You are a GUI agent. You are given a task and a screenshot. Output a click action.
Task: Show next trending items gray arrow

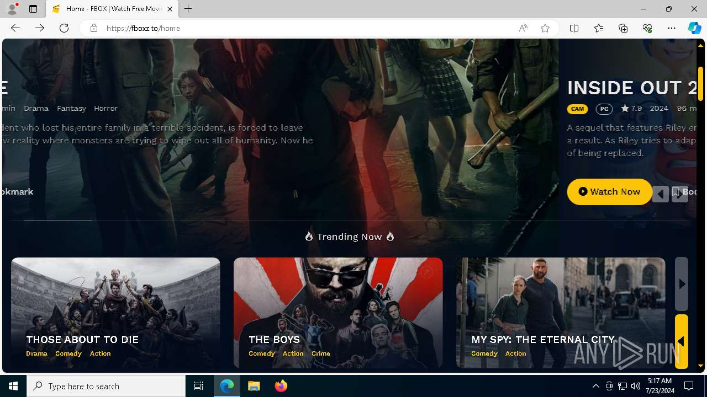tap(682, 284)
